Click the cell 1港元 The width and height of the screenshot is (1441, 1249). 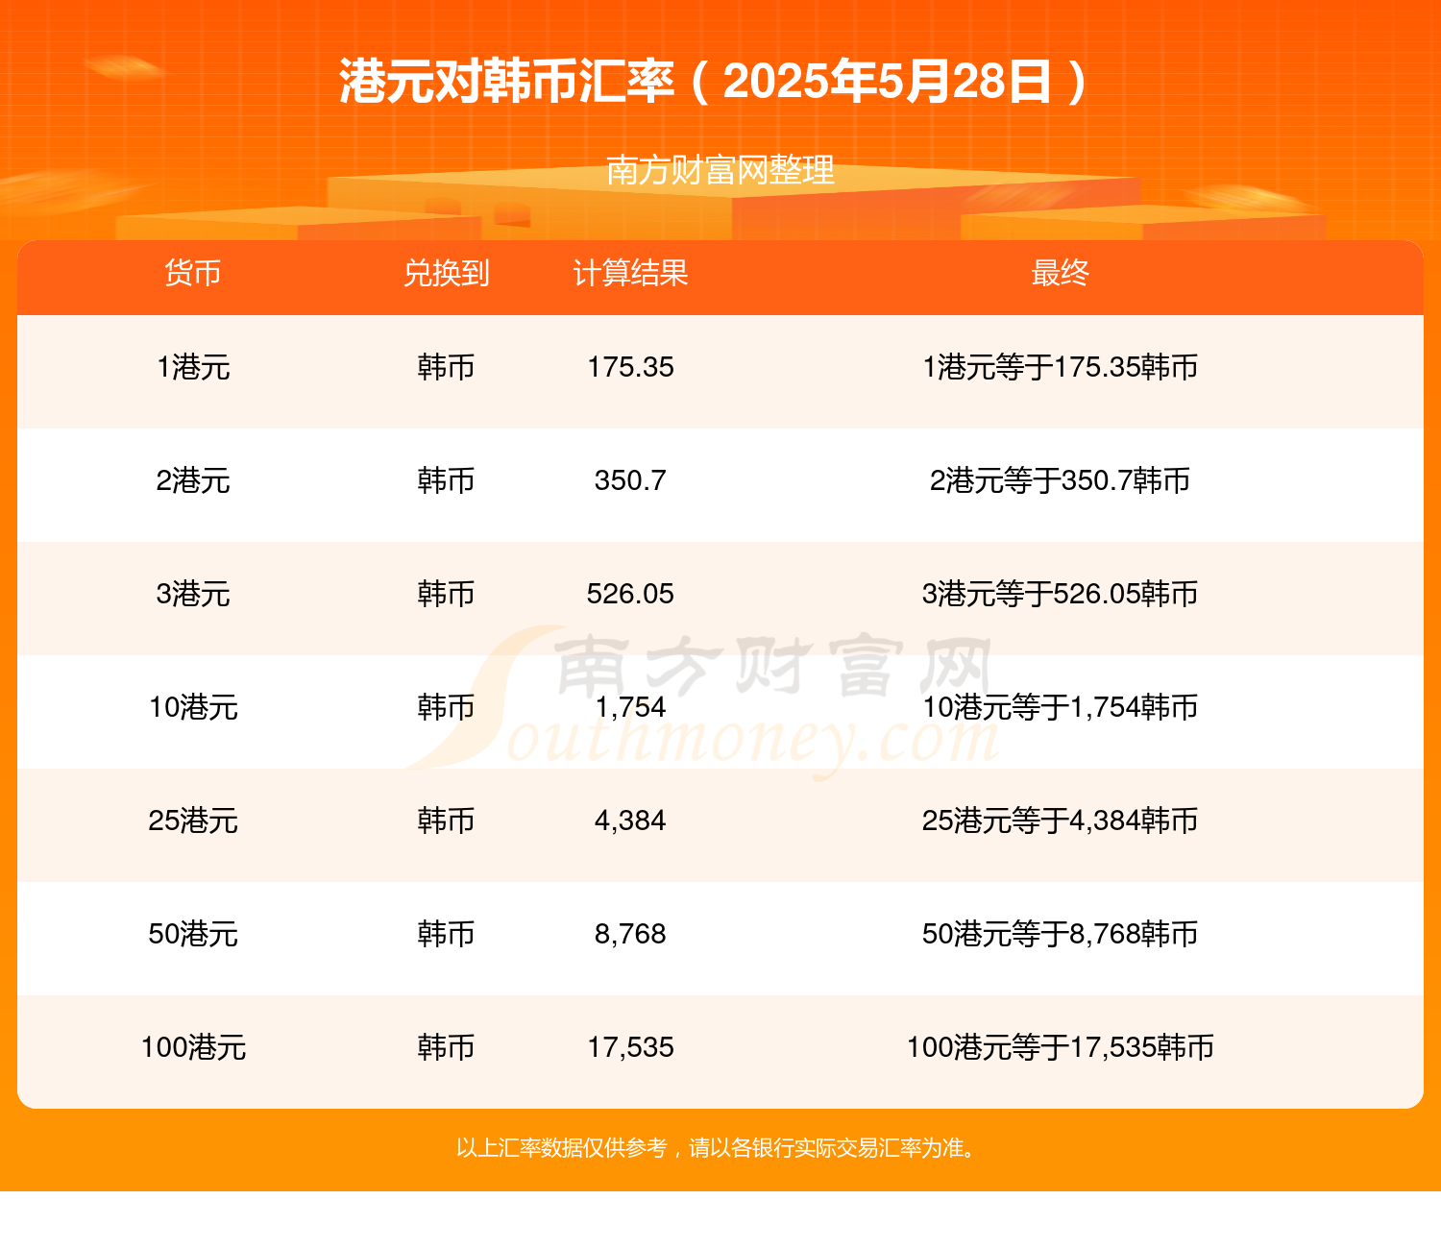(193, 367)
